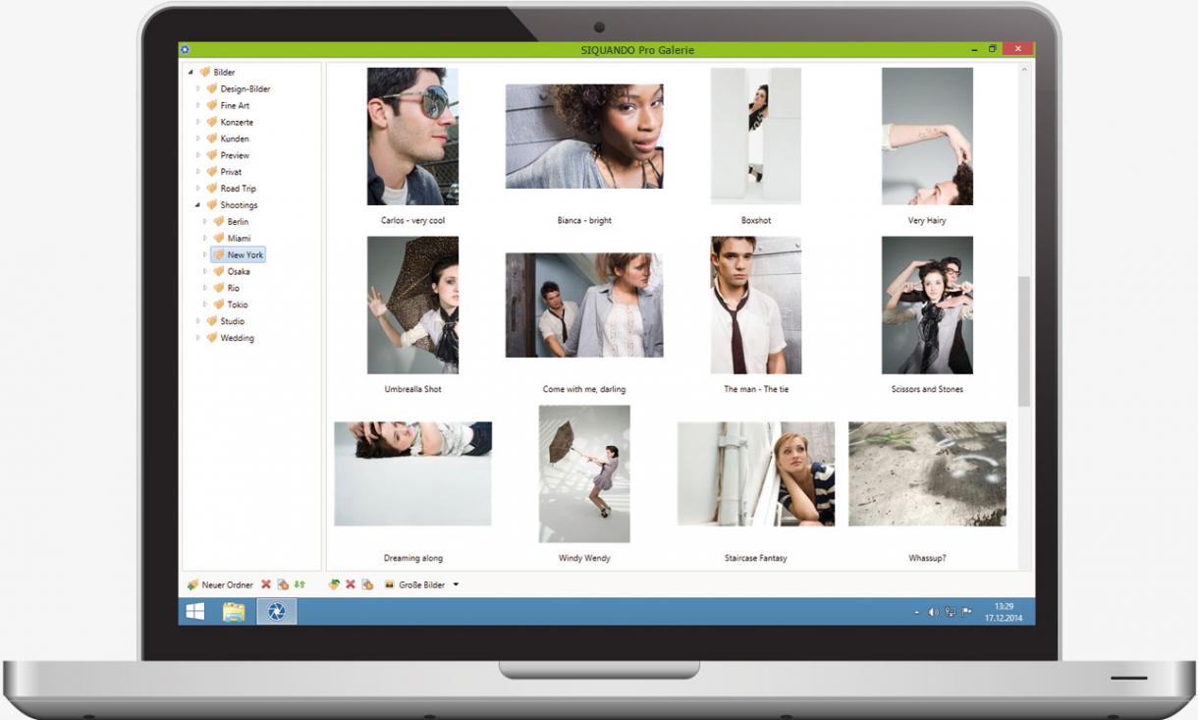Image resolution: width=1198 pixels, height=720 pixels.
Task: Select the red delete image icon
Action: click(350, 584)
